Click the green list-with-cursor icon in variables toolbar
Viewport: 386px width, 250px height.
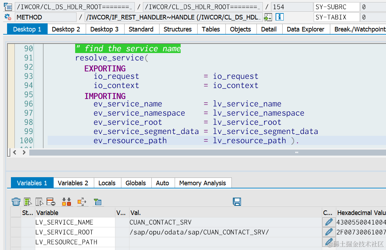click(x=28, y=202)
